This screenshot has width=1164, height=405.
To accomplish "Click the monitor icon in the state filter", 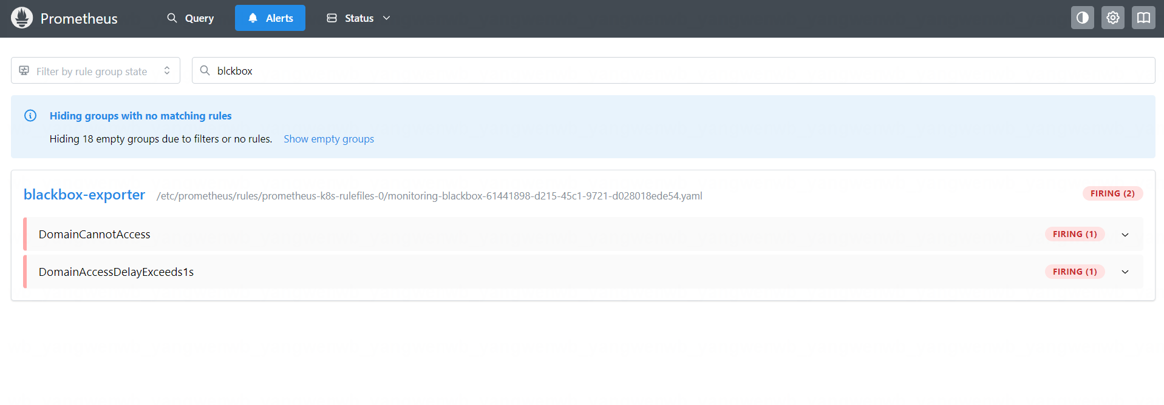I will click(x=24, y=71).
